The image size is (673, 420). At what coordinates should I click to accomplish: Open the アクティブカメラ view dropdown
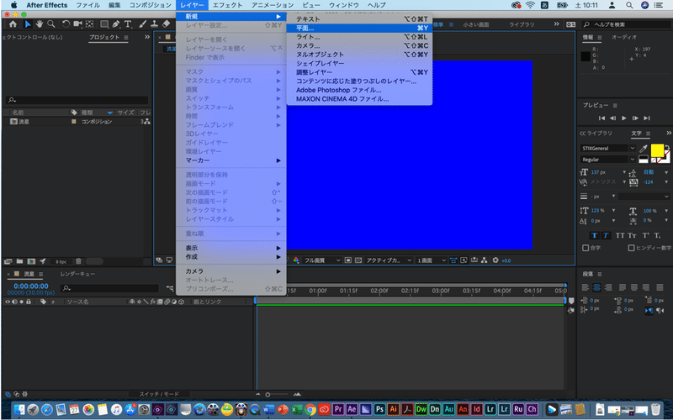[x=389, y=260]
